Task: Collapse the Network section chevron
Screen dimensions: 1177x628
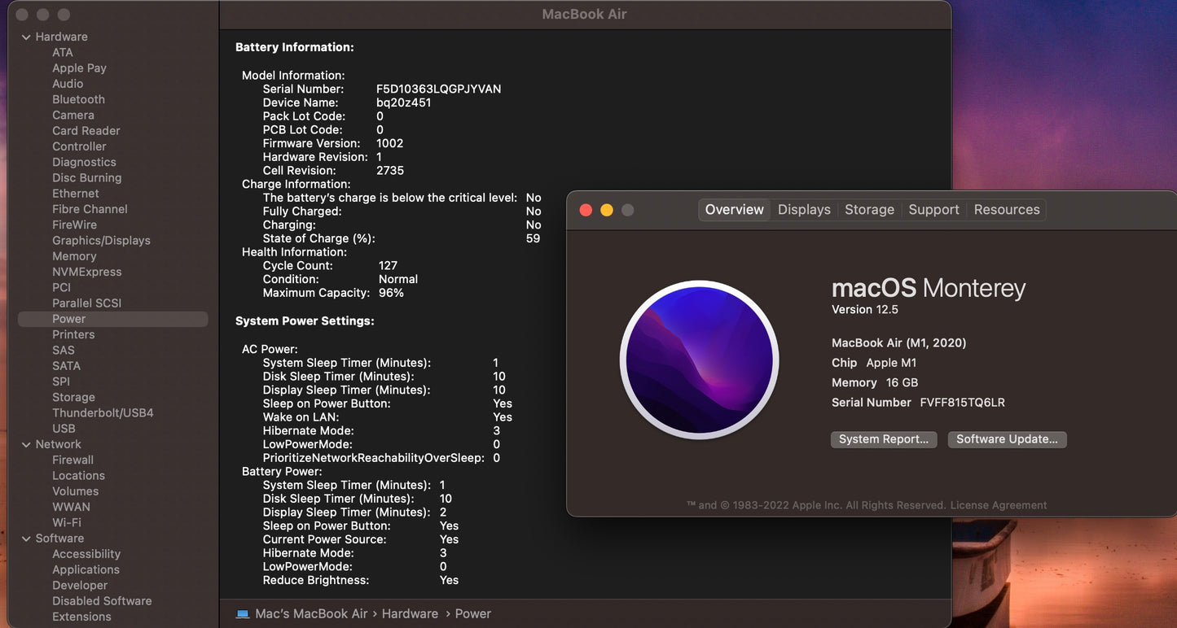Action: click(x=26, y=444)
